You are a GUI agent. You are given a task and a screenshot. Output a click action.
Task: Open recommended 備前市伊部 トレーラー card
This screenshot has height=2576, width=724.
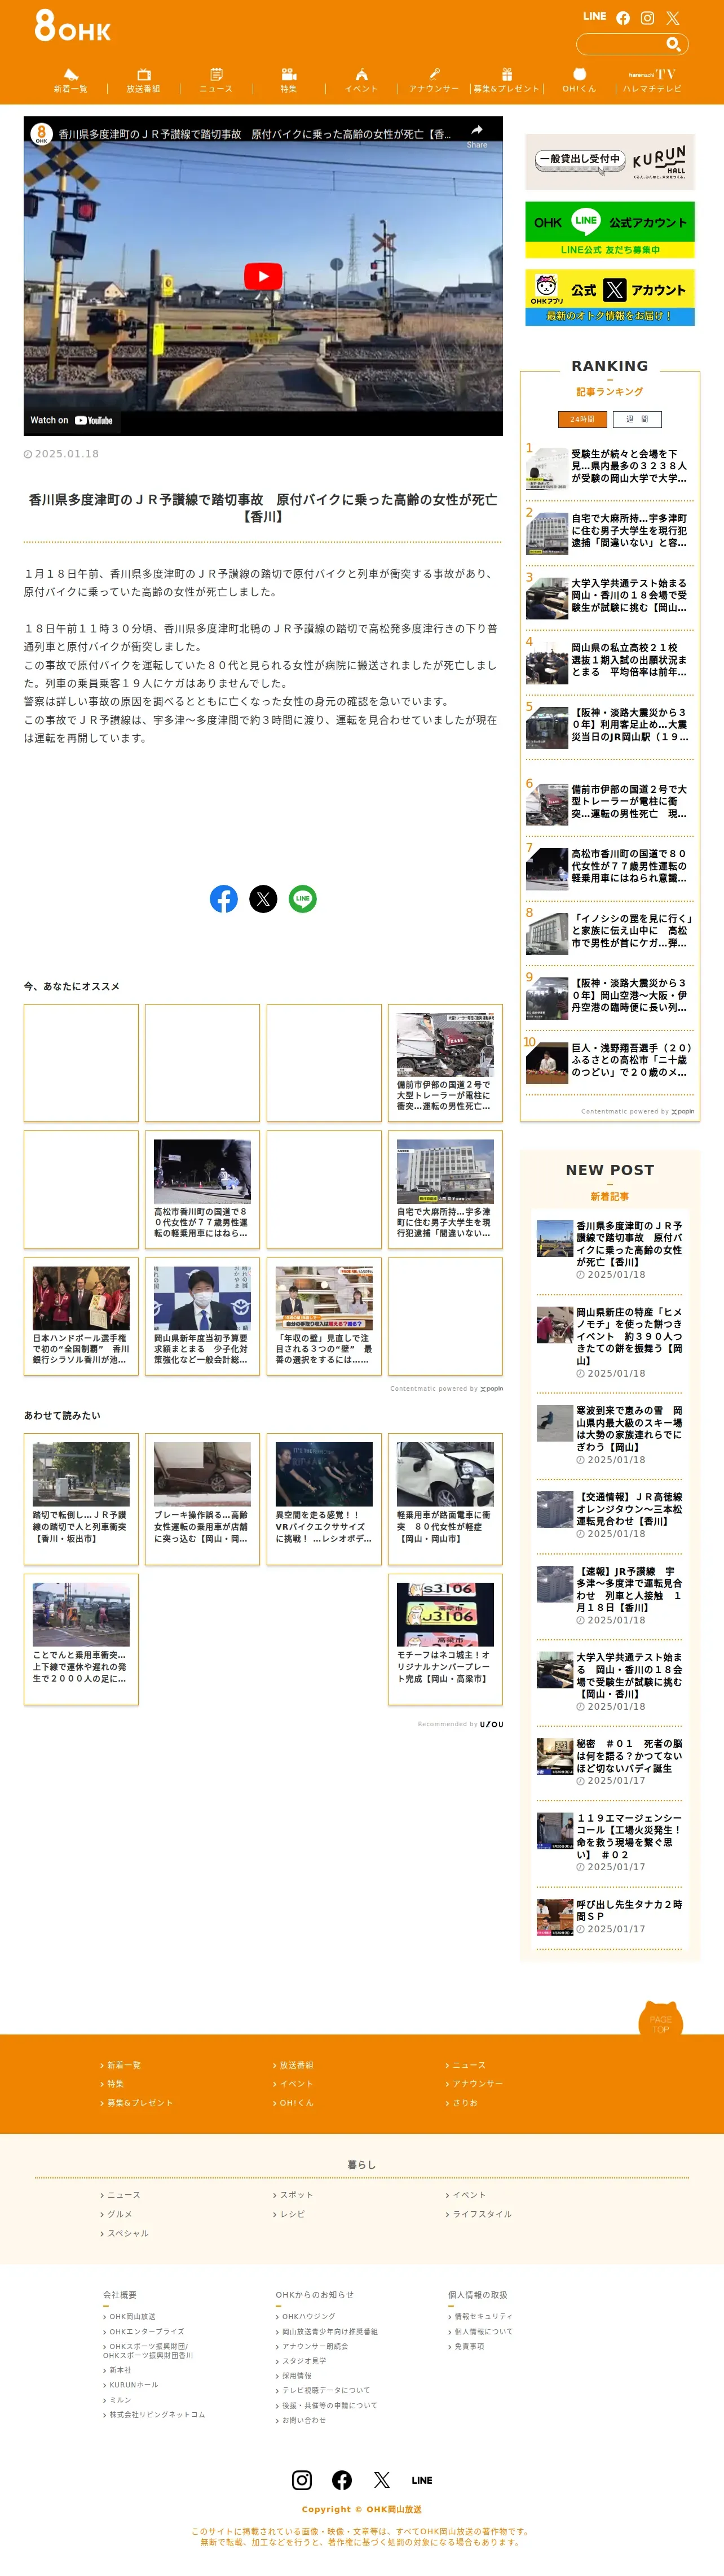pyautogui.click(x=445, y=1063)
